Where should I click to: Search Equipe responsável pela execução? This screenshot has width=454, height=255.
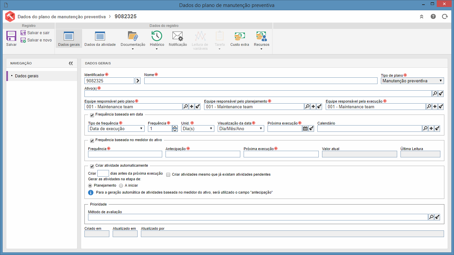[429, 107]
